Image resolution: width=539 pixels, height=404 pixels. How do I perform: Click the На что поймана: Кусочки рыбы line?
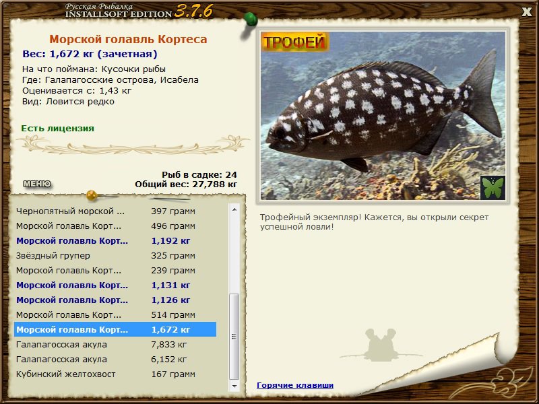tap(94, 69)
